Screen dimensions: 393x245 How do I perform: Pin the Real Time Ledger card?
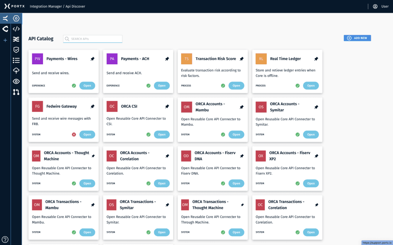pos(316,59)
